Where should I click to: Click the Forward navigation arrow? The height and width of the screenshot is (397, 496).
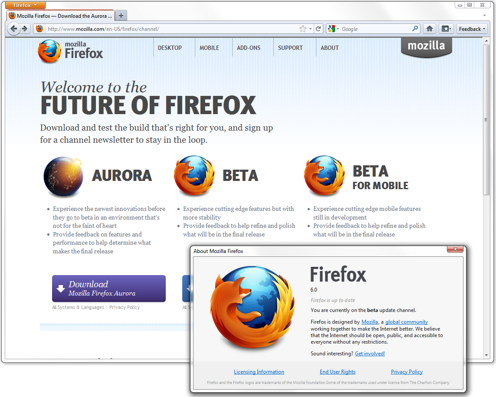click(25, 29)
